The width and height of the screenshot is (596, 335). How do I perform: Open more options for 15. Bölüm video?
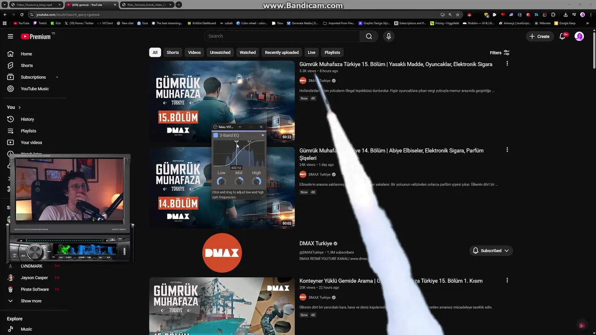[x=507, y=64]
